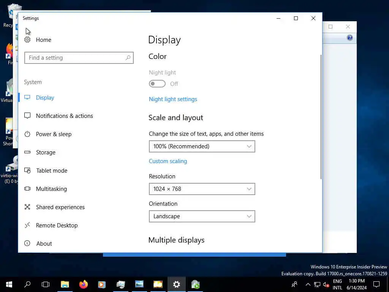Image resolution: width=389 pixels, height=292 pixels.
Task: Open File Explorer from the taskbar
Action: (65, 284)
